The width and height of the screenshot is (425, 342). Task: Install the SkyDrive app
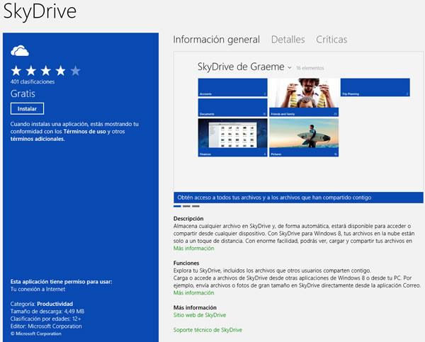pos(27,108)
